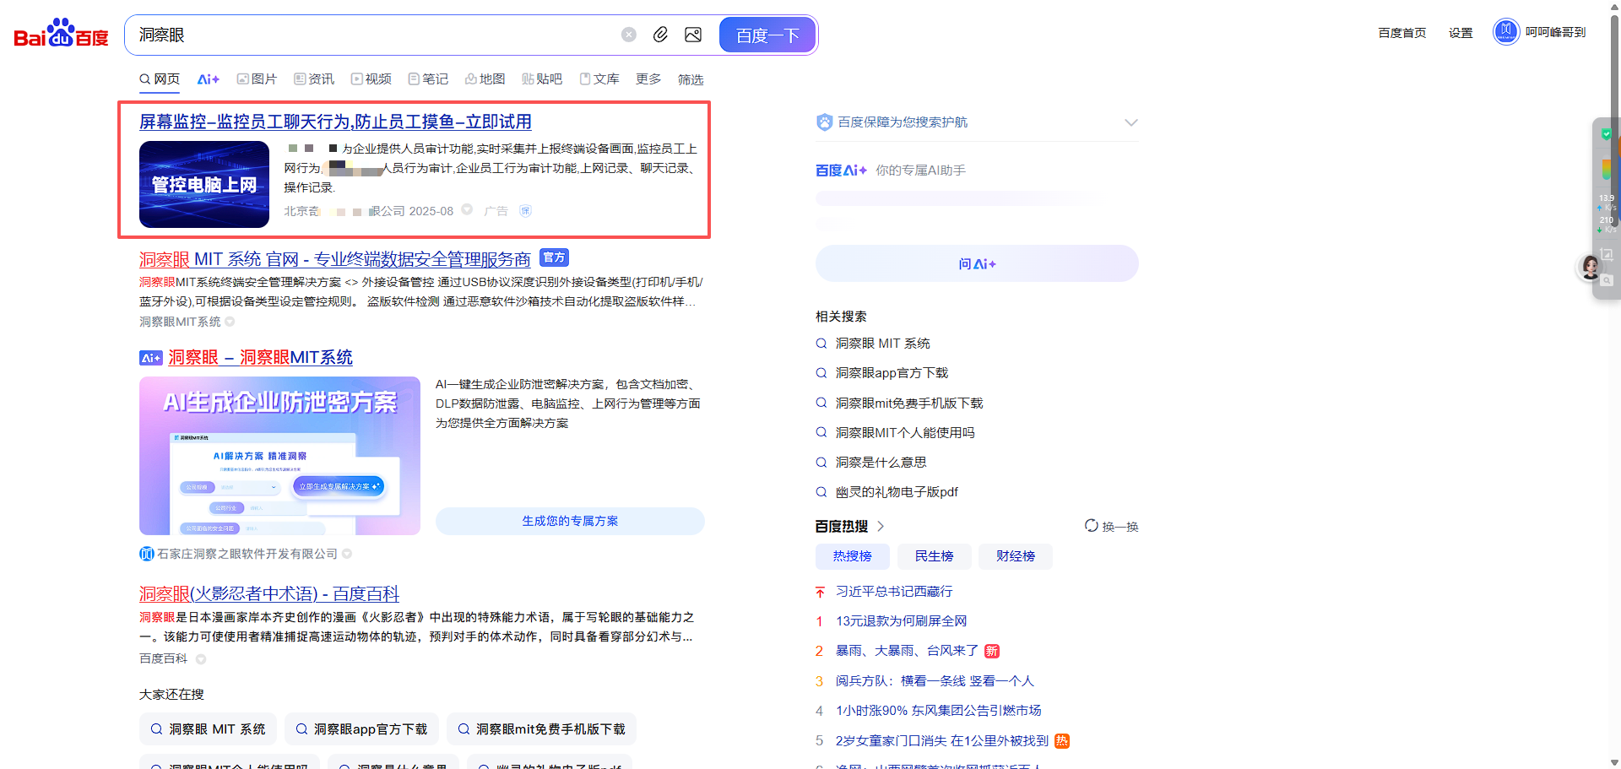Click the green security shield widget icon
This screenshot has height=769, width=1621.
point(1606,133)
